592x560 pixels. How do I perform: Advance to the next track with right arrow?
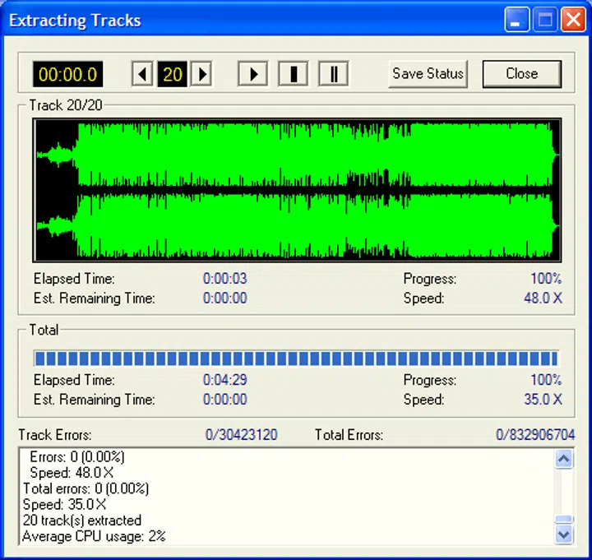201,74
